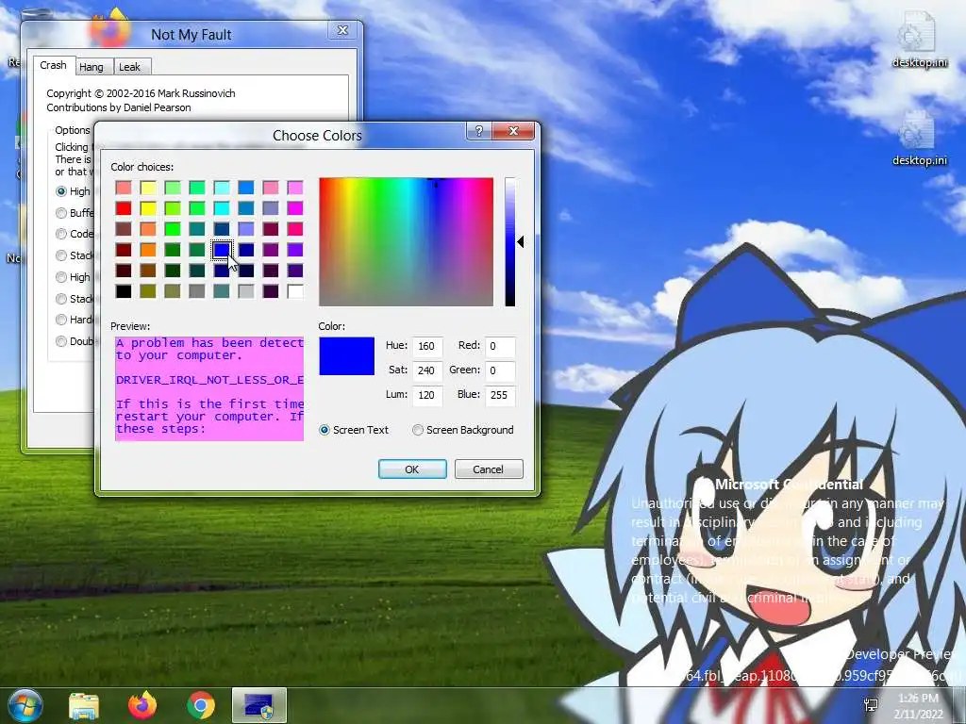
Task: Pick the light gray swatch in bottom row
Action: click(246, 291)
